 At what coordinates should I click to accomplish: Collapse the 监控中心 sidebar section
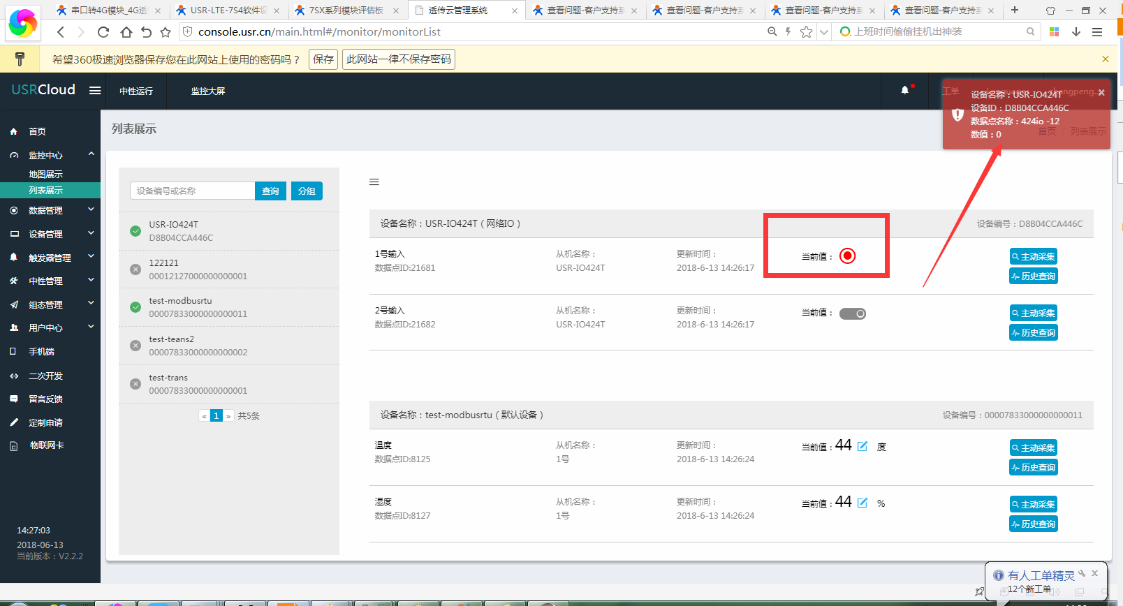click(x=91, y=154)
